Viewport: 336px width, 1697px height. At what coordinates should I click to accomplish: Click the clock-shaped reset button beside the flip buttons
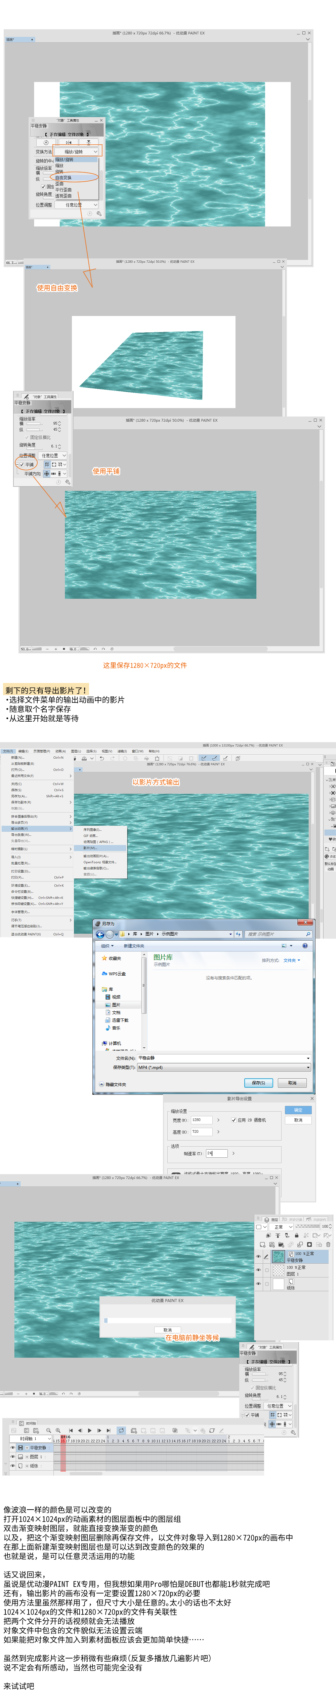pyautogui.click(x=46, y=142)
